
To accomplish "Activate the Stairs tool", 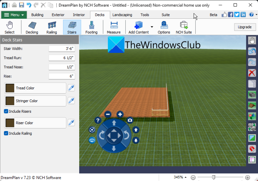I will [72, 27].
